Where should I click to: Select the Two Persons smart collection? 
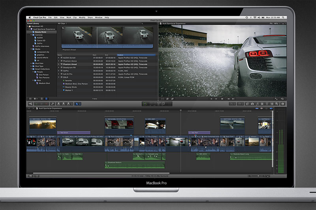42,77
